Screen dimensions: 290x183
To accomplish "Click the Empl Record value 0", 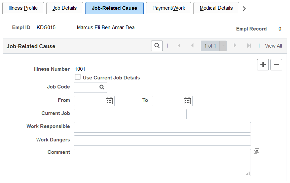I will 280,29.
